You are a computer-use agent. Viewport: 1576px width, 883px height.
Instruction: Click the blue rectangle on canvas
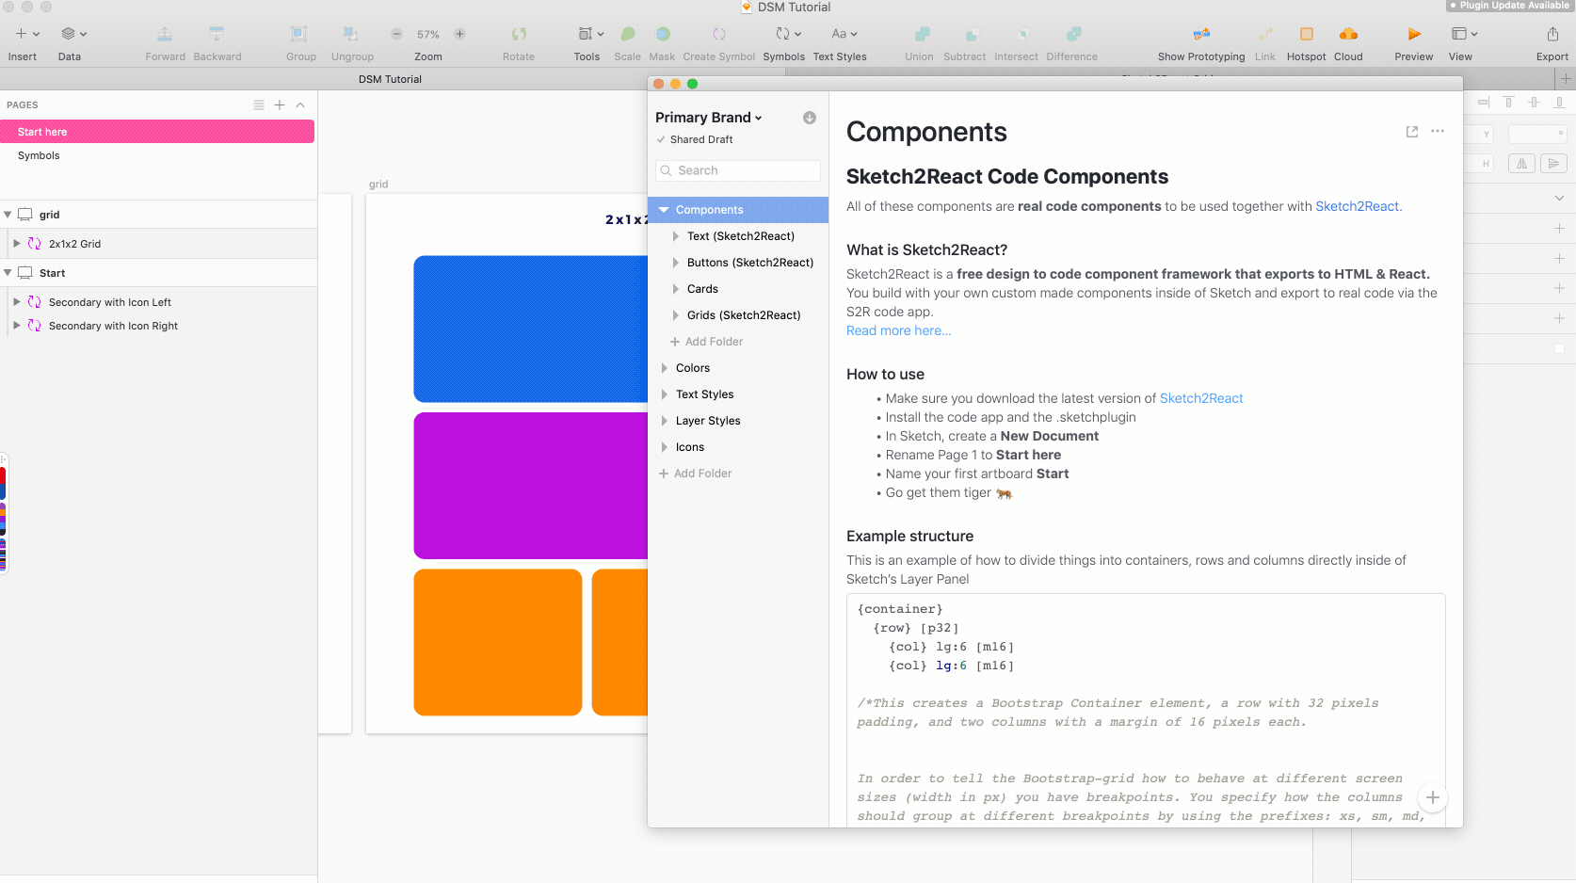coord(530,329)
